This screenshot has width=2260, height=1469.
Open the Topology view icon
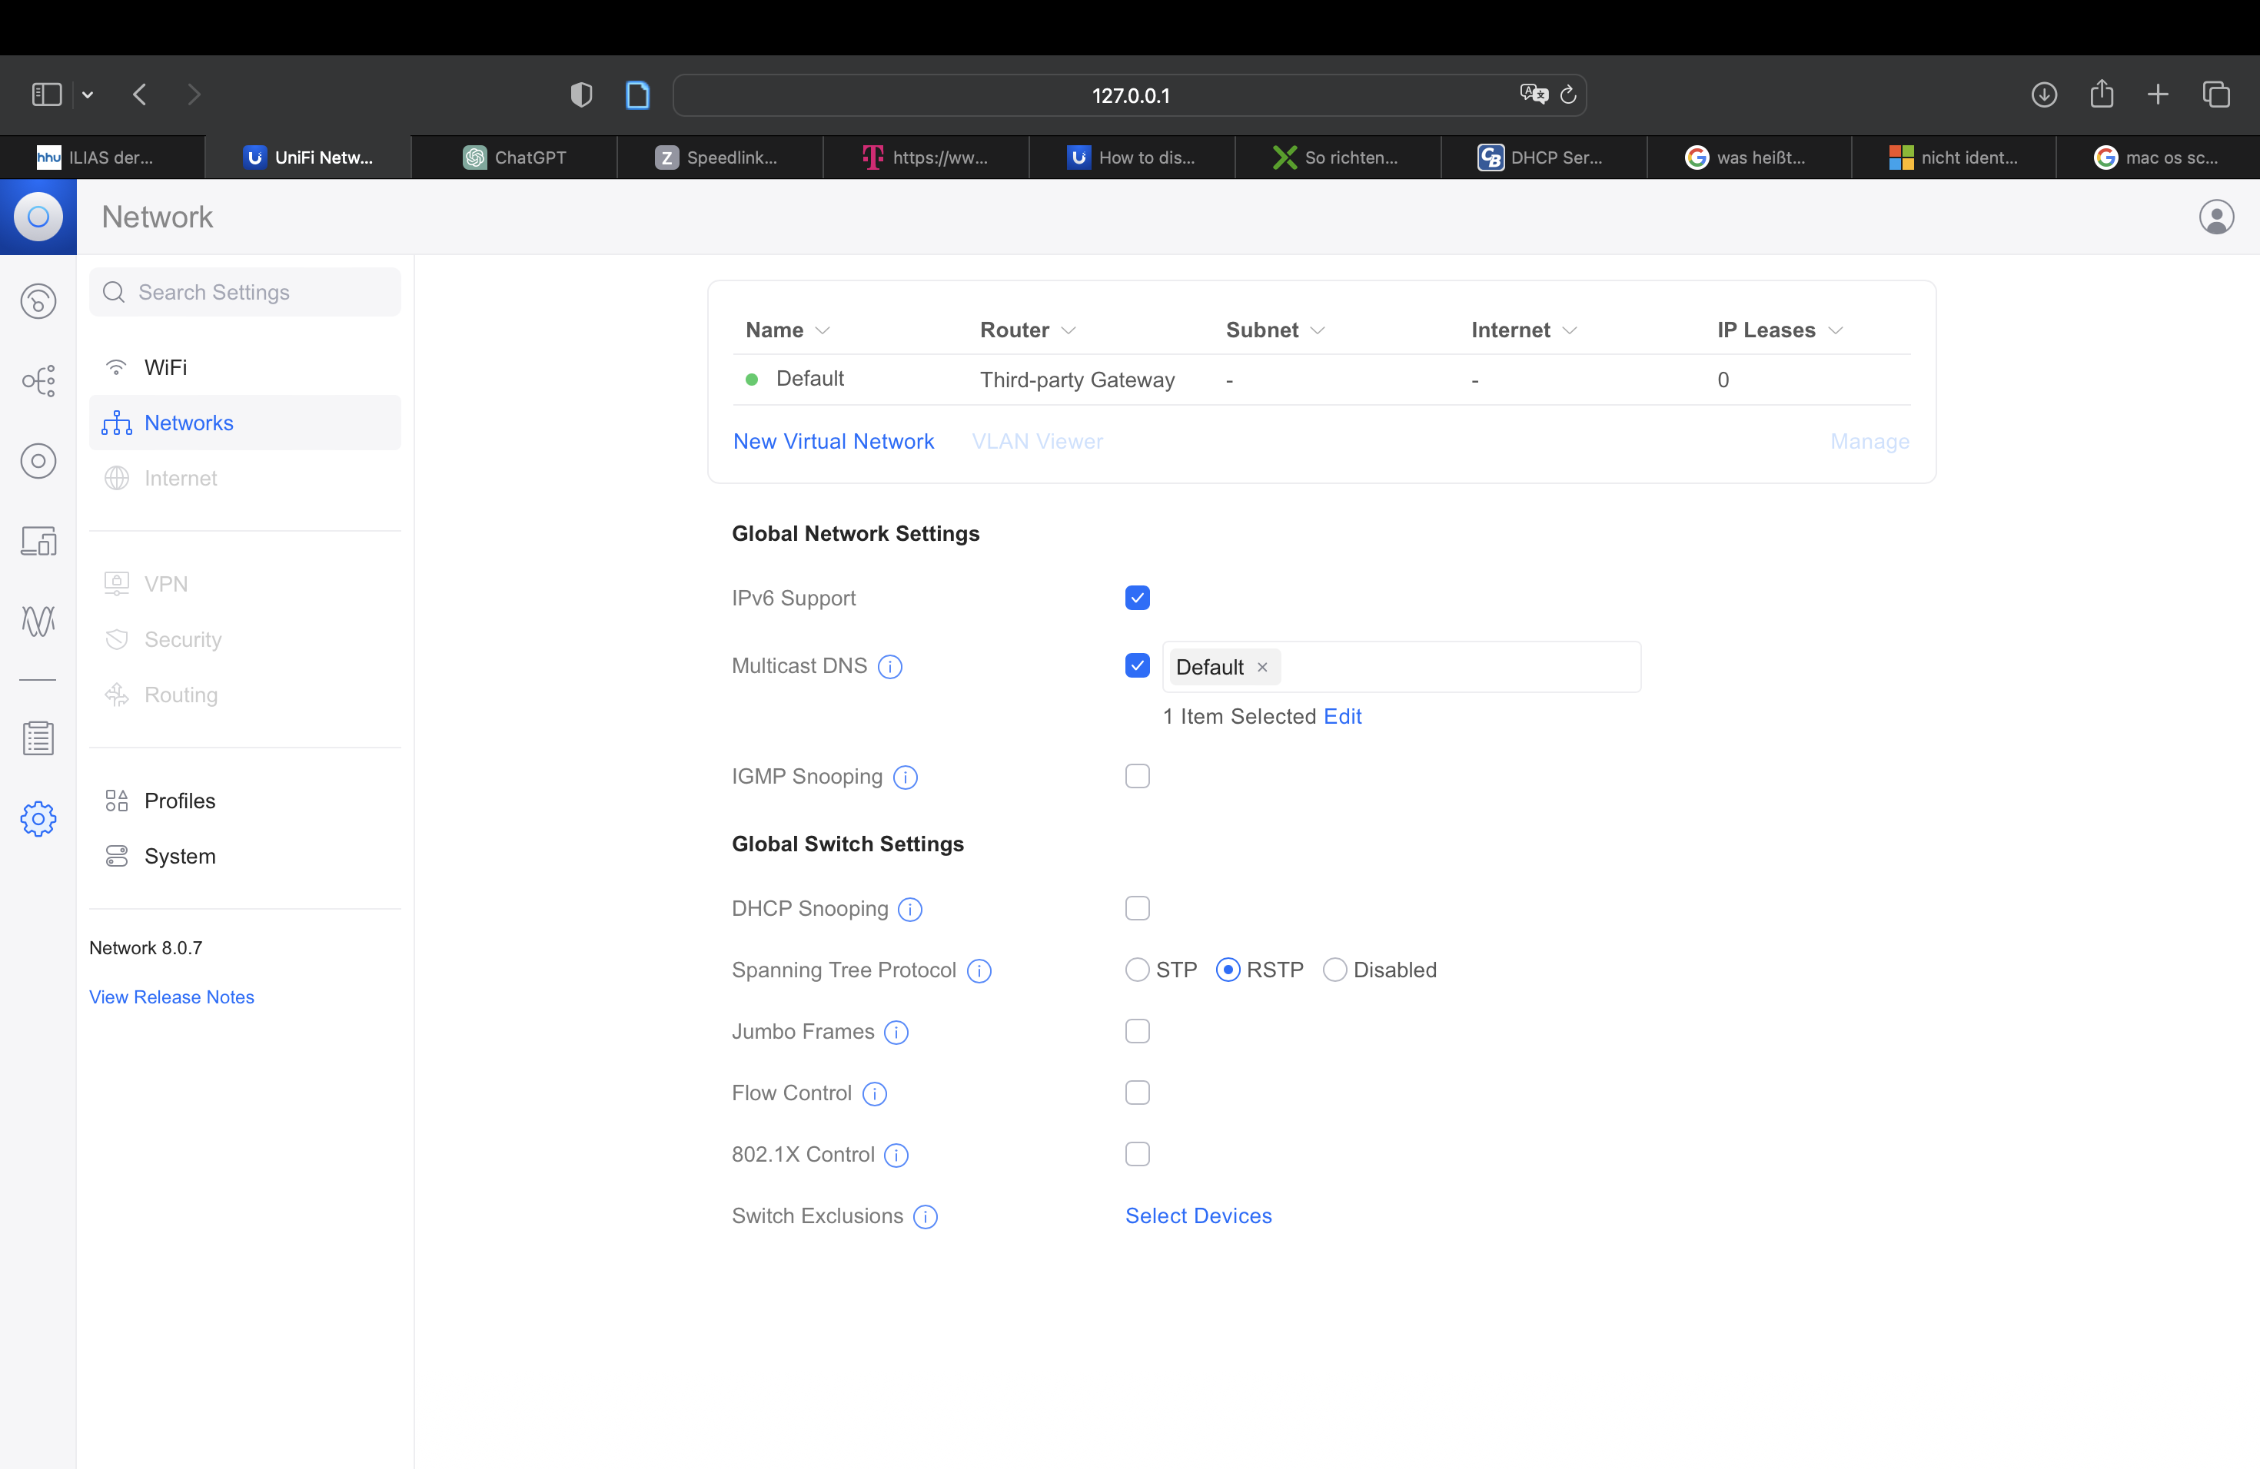pyautogui.click(x=38, y=382)
